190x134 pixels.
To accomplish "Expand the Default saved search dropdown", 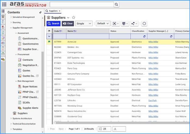I will tap(103, 23).
